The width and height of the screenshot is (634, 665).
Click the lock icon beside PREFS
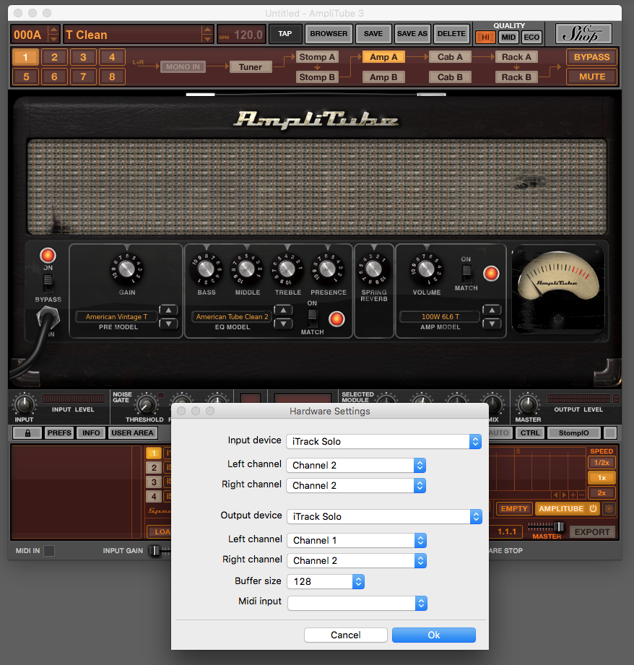27,433
